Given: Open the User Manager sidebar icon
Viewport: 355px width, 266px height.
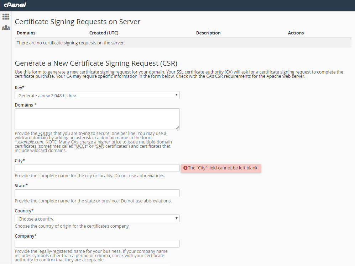Looking at the screenshot, I should tap(6, 28).
